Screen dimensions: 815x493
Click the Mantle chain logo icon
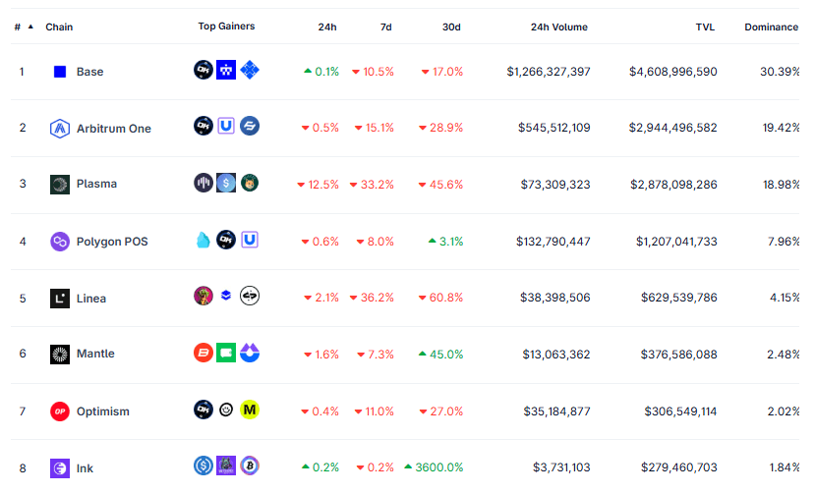coord(60,355)
